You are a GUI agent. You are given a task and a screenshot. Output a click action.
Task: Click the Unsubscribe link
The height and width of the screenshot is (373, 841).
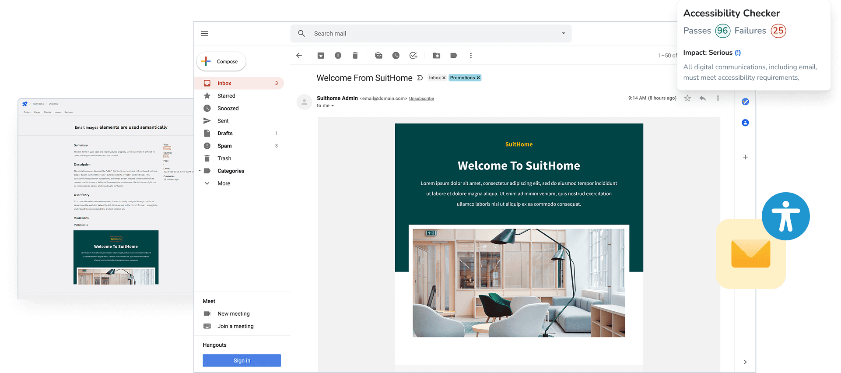(421, 99)
